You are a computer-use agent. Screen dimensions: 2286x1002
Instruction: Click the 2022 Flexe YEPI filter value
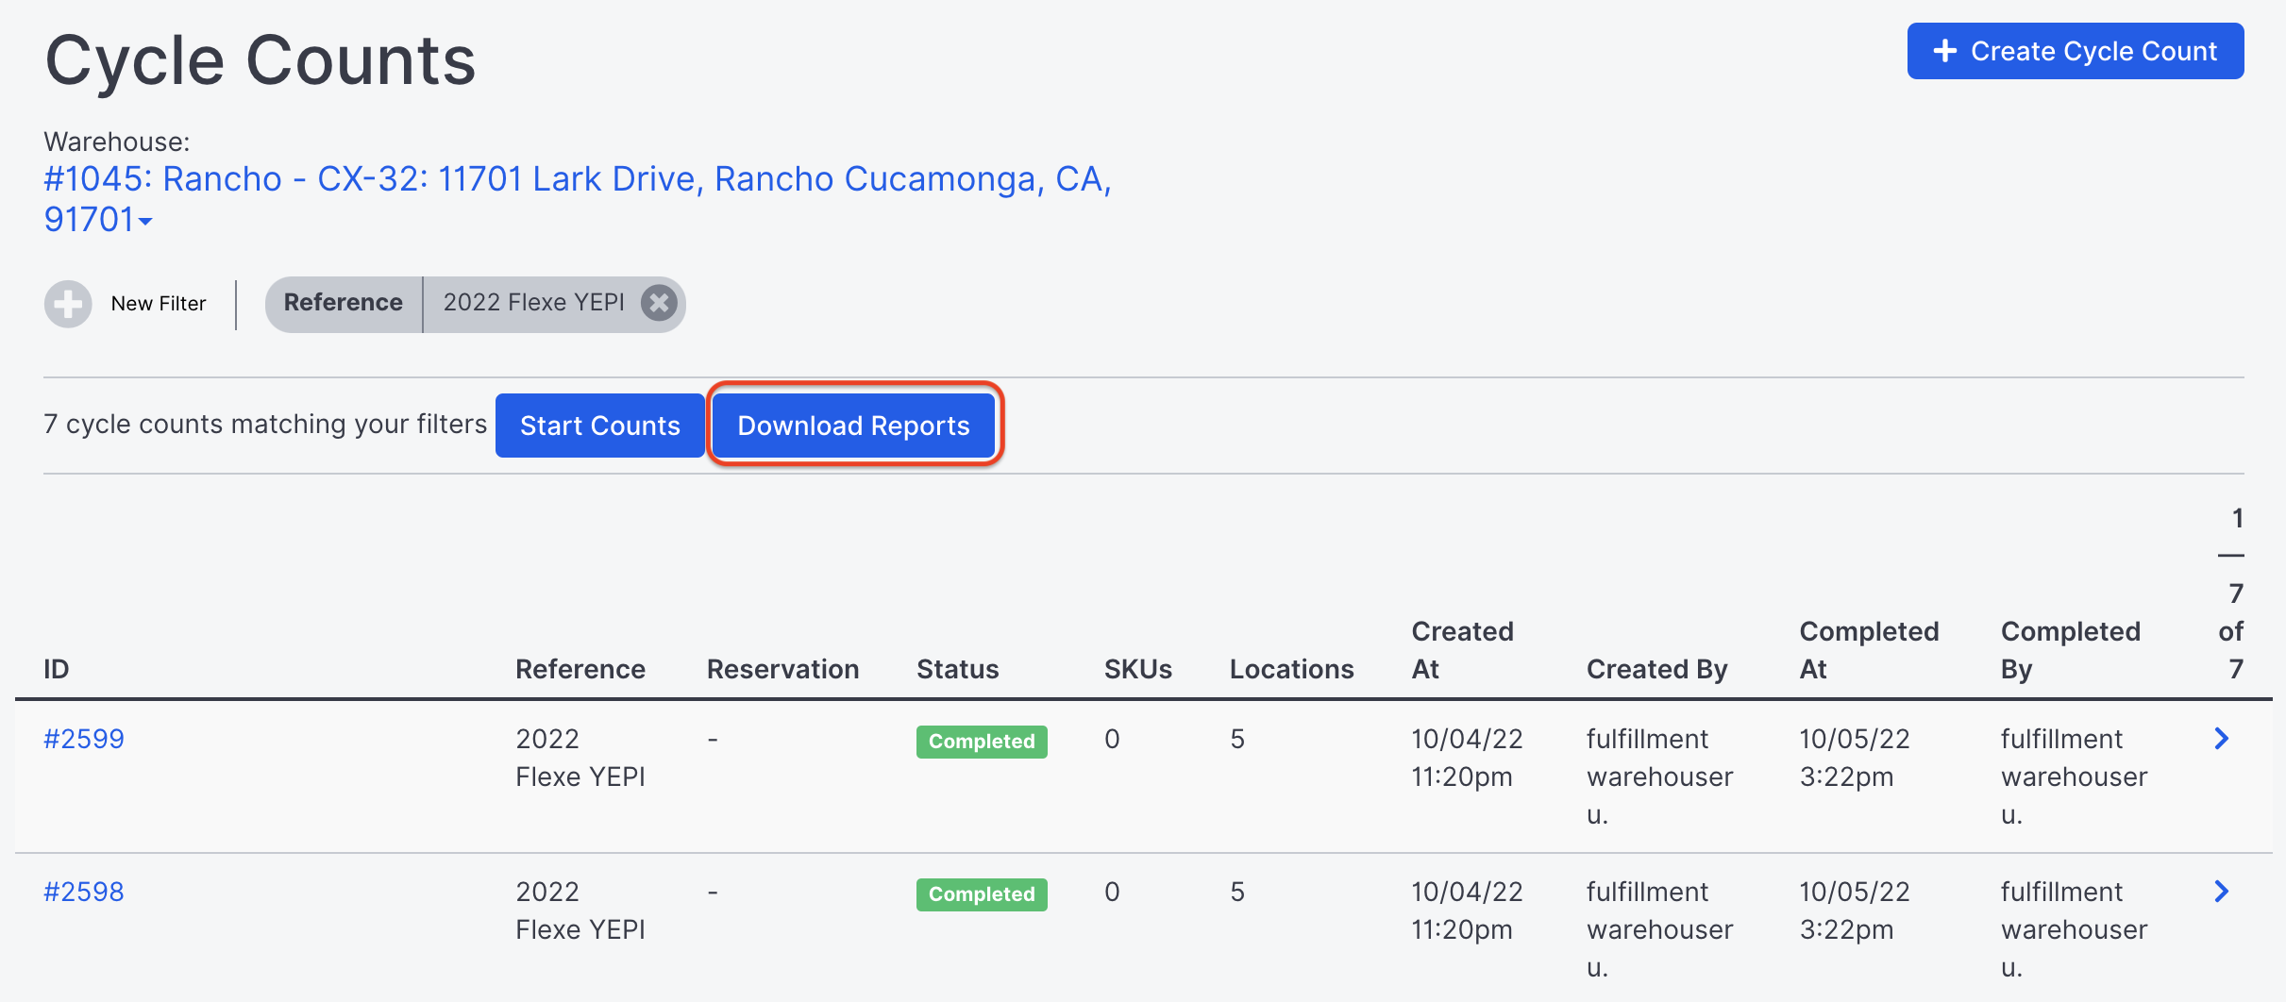click(x=534, y=302)
